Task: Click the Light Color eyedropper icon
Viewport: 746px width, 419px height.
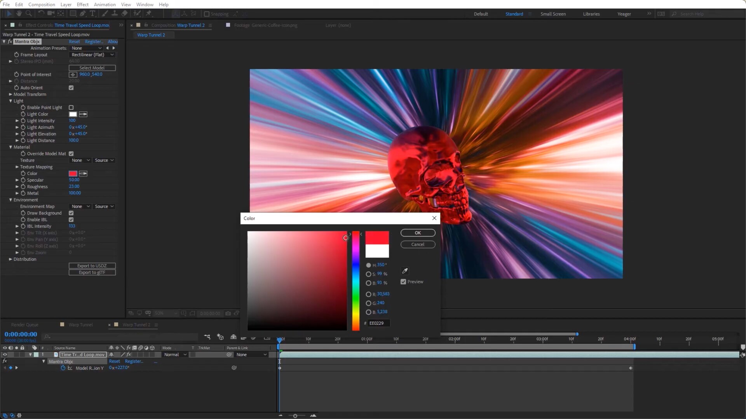Action: point(83,114)
